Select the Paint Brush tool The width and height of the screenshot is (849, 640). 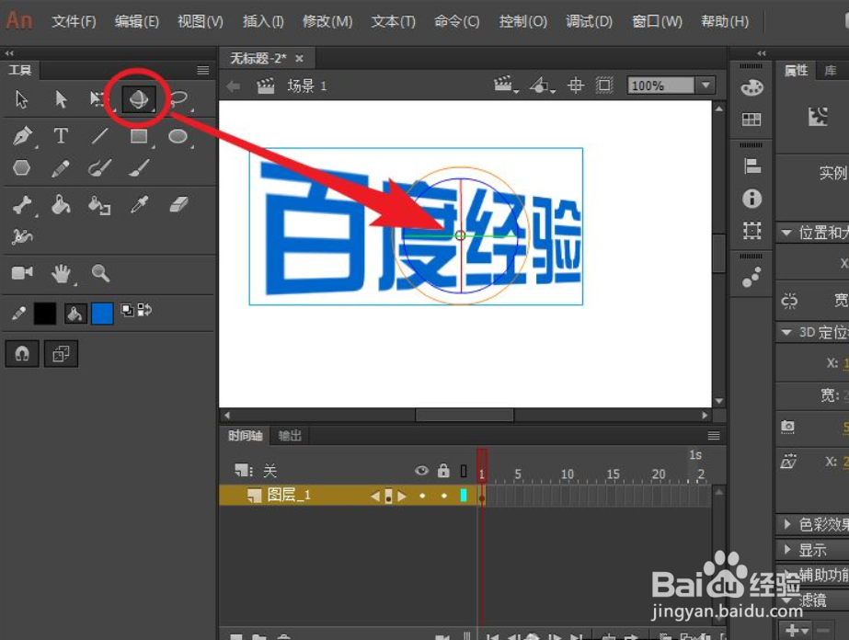(99, 168)
